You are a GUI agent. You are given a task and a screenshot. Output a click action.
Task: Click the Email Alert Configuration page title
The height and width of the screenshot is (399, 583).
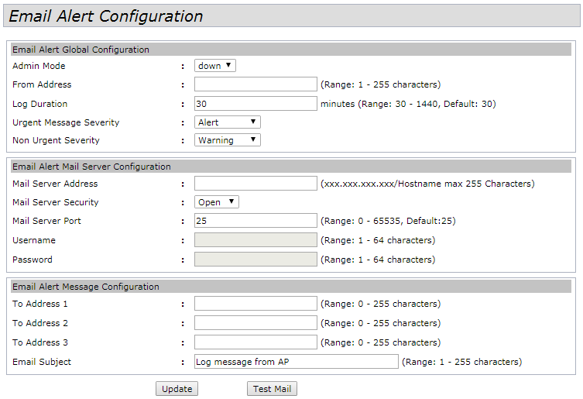pos(106,16)
